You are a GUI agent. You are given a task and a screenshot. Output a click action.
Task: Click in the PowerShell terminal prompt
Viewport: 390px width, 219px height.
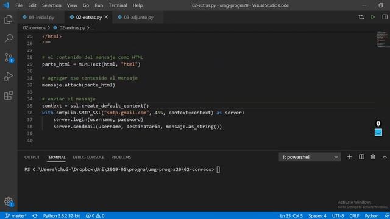pyautogui.click(x=218, y=170)
